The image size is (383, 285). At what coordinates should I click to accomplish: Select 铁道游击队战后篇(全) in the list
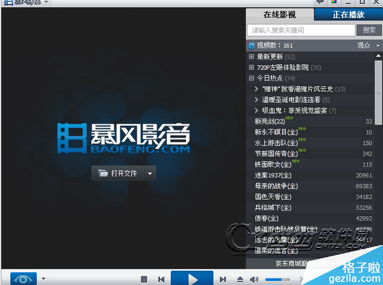(310, 229)
